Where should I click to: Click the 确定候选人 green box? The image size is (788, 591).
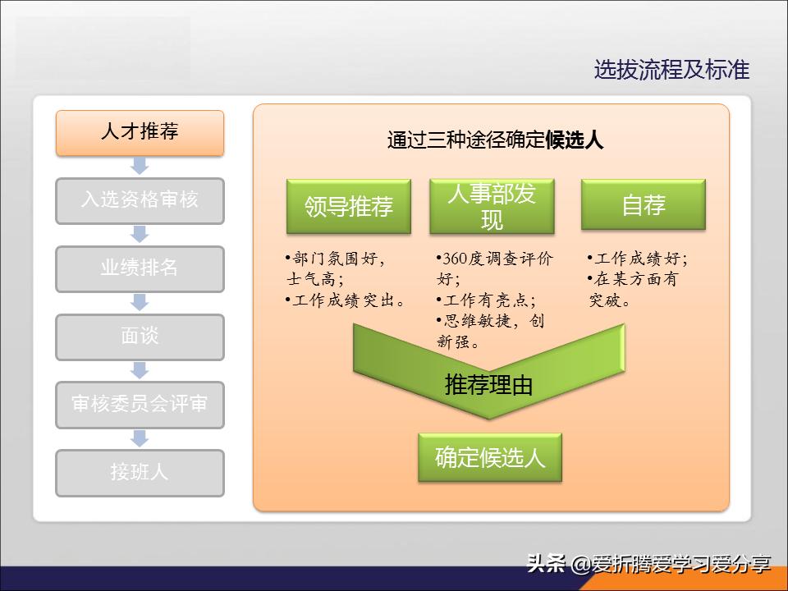[490, 459]
